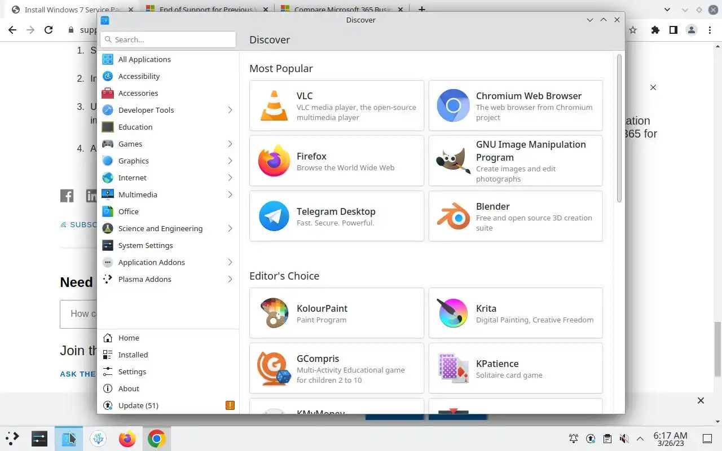
Task: Open clipboard tray icon
Action: 607,439
